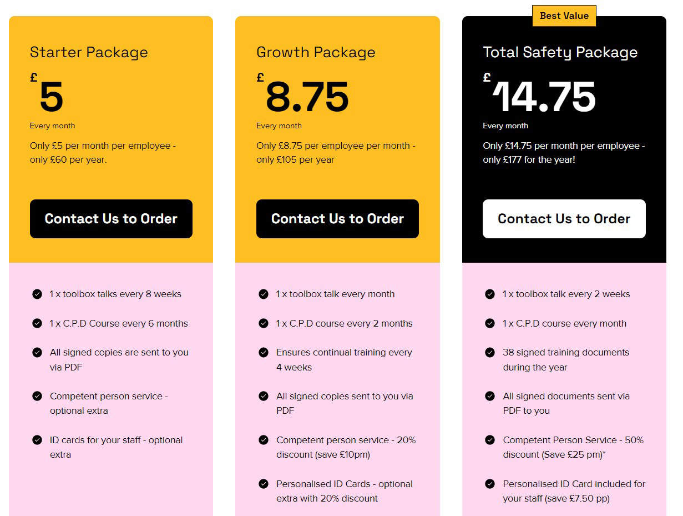Click check icon beside toolbox talk every month
This screenshot has width=683, height=516.
click(264, 294)
